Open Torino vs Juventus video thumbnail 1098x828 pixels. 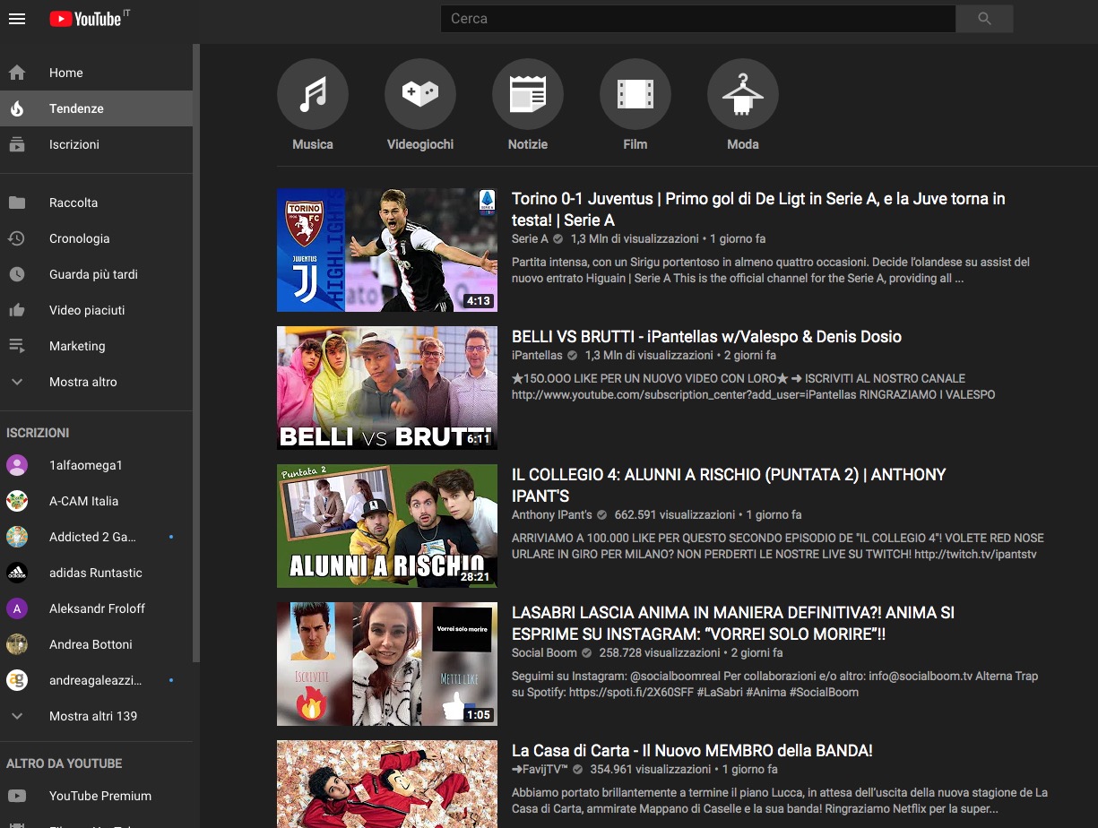coord(386,250)
